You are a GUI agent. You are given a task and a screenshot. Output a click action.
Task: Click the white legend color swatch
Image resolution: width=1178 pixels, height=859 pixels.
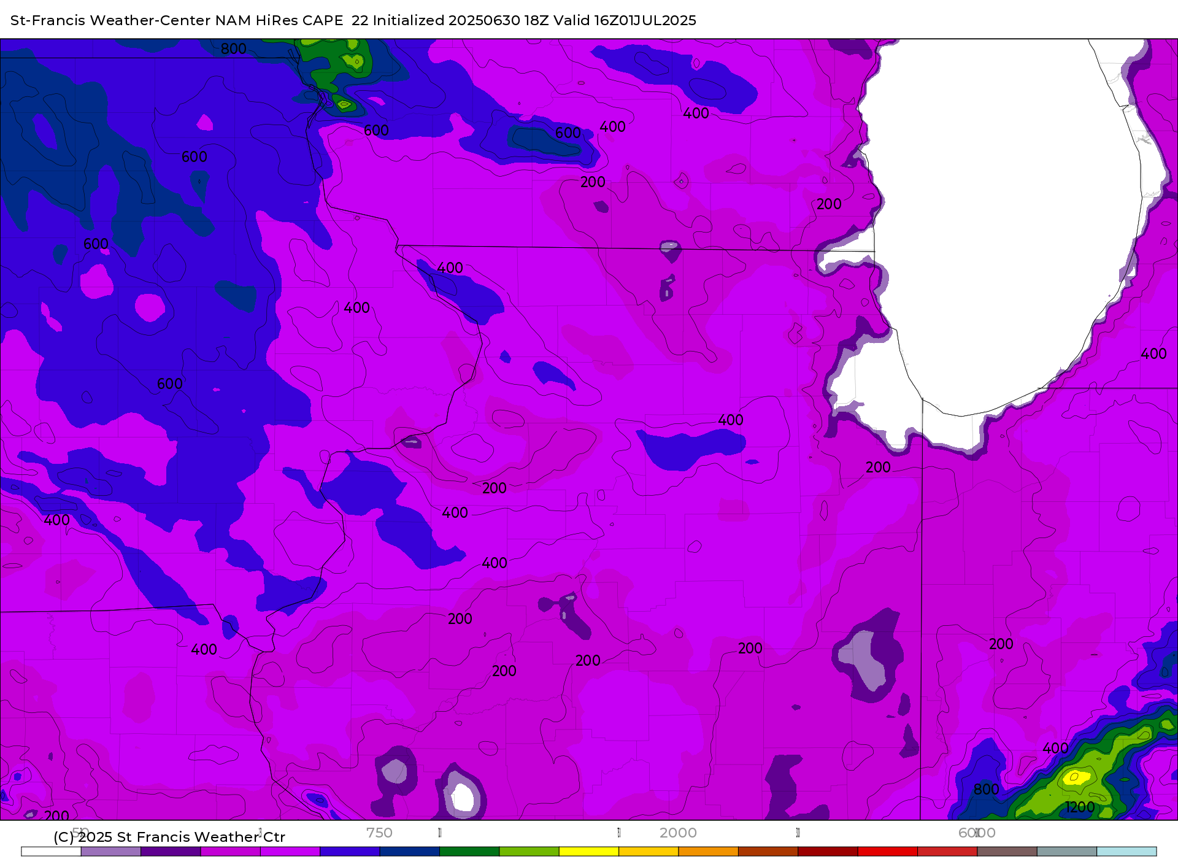click(51, 852)
